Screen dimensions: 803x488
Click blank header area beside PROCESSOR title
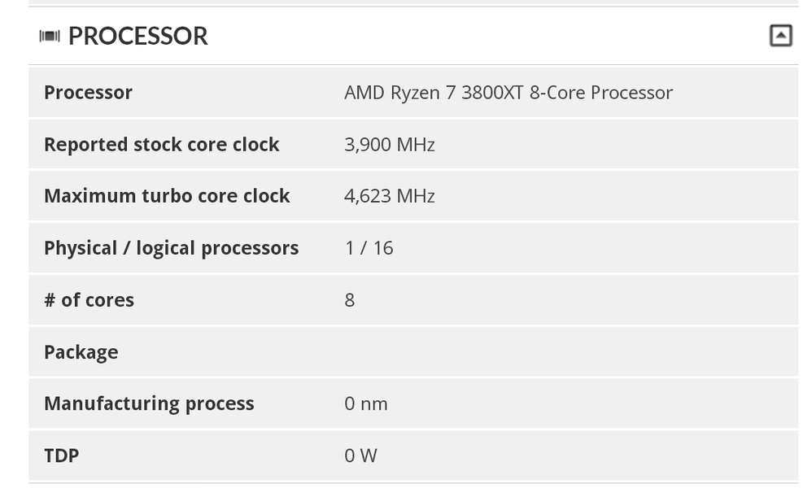(x=488, y=37)
